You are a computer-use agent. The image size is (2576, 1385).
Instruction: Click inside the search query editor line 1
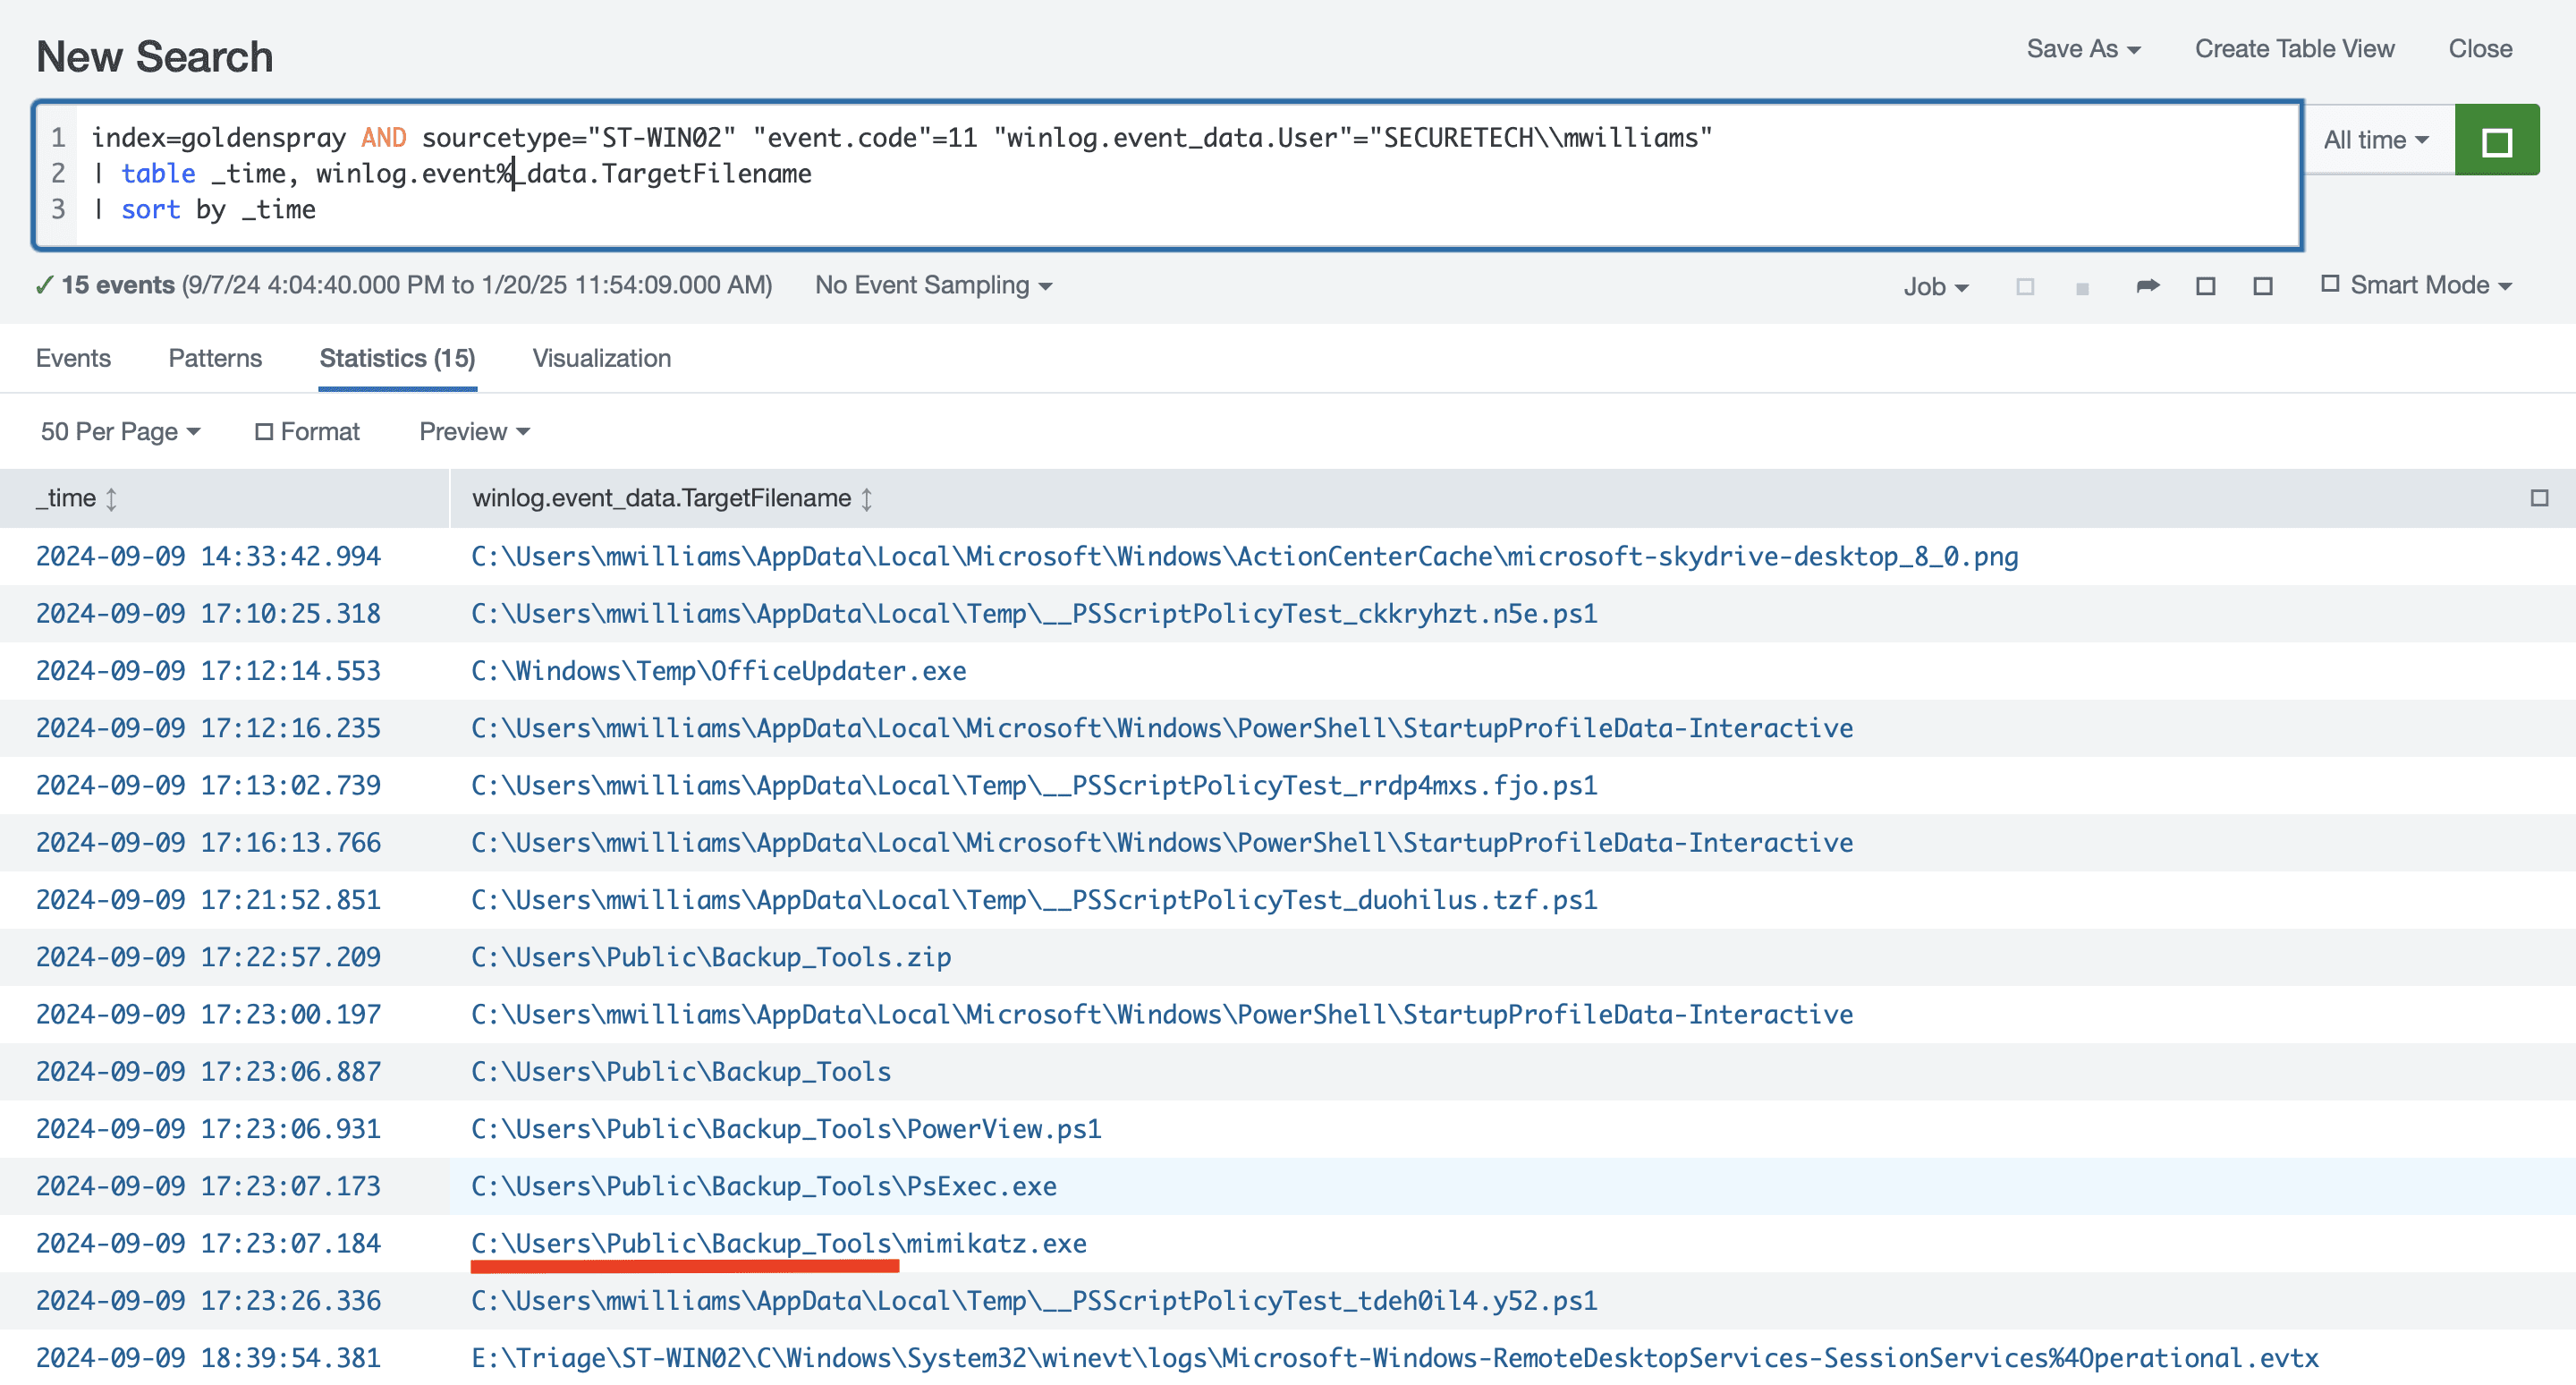pyautogui.click(x=901, y=137)
